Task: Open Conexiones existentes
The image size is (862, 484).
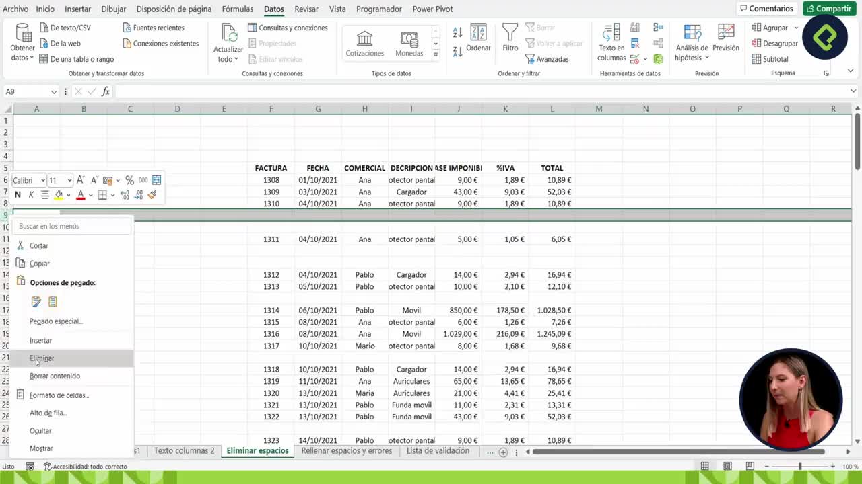Action: (x=160, y=43)
